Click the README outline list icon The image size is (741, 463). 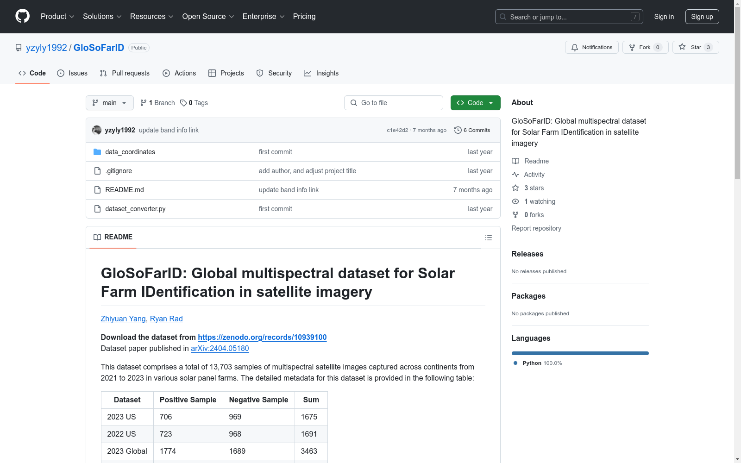click(x=489, y=238)
